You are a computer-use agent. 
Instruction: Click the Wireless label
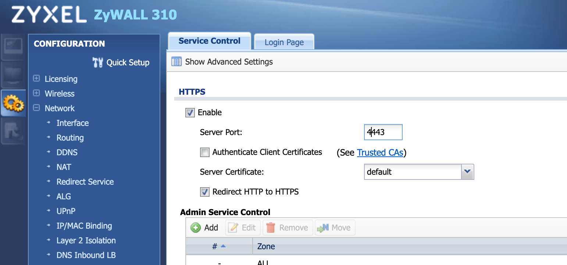(x=60, y=94)
